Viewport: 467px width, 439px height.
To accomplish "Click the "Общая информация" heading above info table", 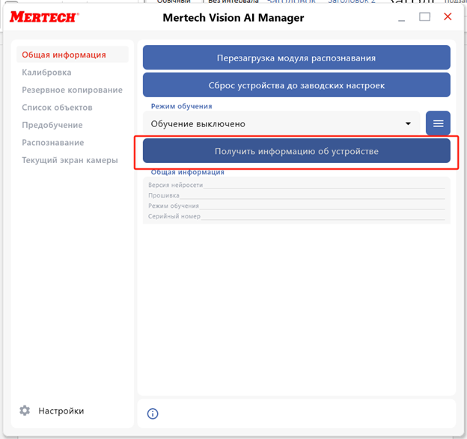I will [x=187, y=172].
